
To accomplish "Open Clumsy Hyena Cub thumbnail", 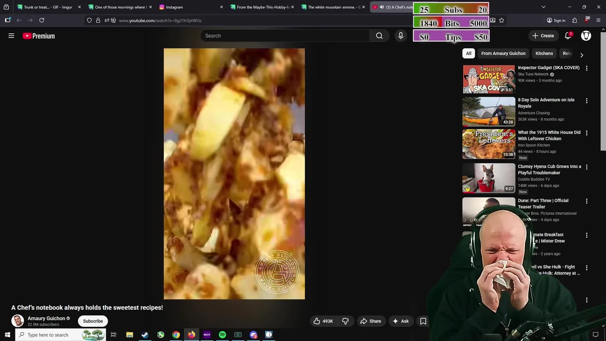I will click(489, 178).
